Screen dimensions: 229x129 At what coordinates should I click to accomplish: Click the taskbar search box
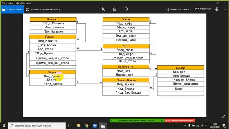point(37,126)
